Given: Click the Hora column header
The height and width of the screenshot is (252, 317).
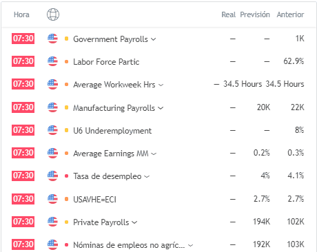Looking at the screenshot, I should 21,14.
